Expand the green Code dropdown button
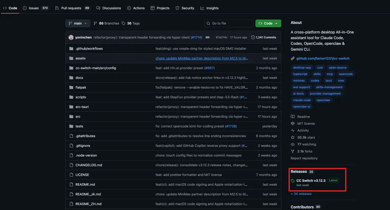 pyautogui.click(x=268, y=23)
